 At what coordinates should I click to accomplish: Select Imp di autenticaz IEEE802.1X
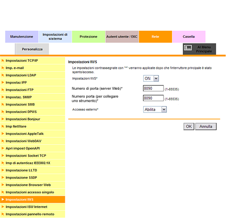(33, 163)
